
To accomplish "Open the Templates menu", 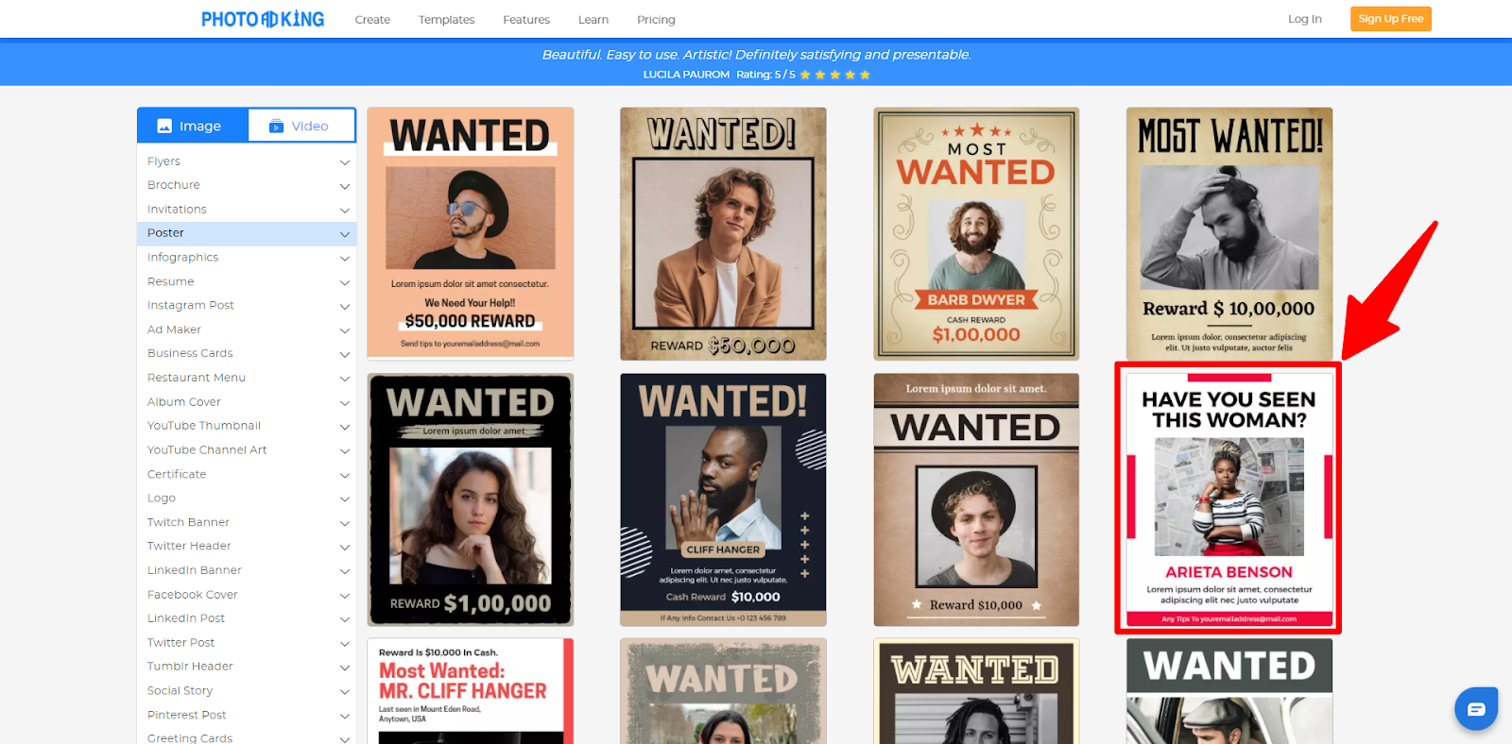I will (x=447, y=20).
